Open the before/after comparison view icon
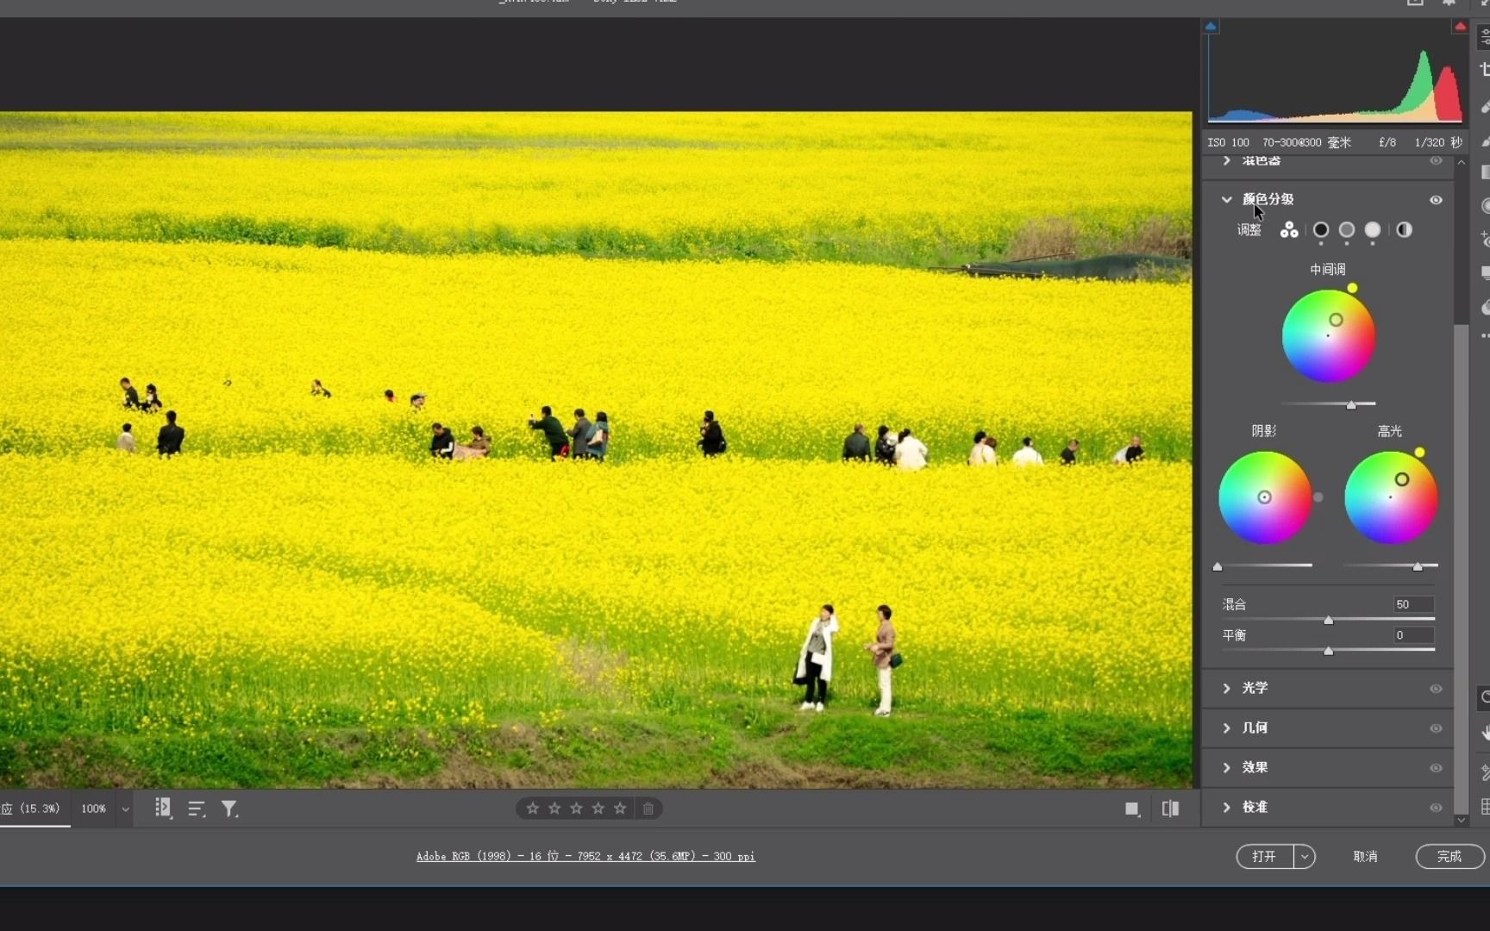Screen dimensions: 1490x931 coord(1170,809)
